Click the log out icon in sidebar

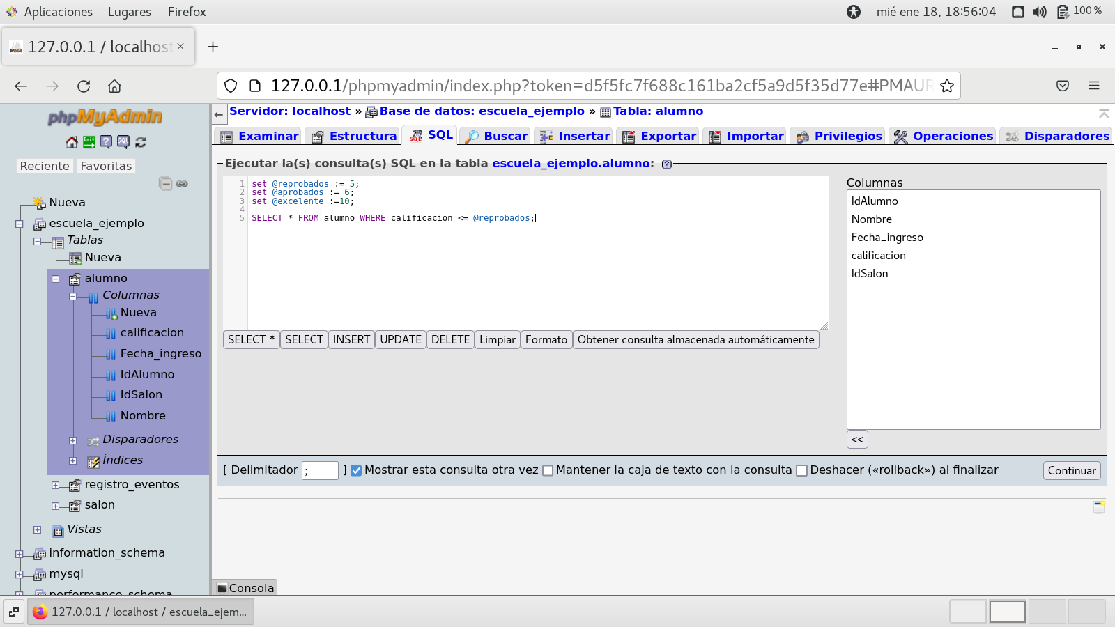89,142
